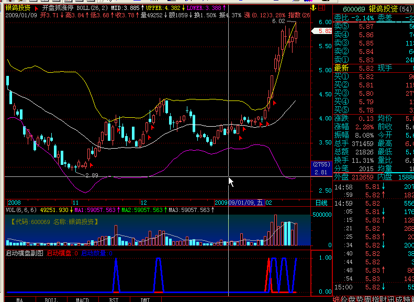Click the 2009/01/09,五 date marker on time axis
This screenshot has width=414, height=302.
point(247,203)
